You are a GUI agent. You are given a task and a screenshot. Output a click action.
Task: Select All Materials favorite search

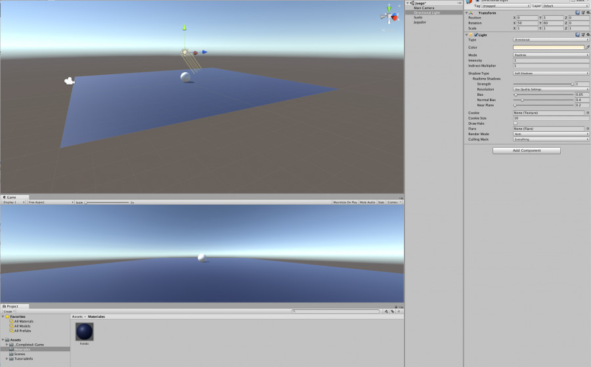pyautogui.click(x=24, y=322)
